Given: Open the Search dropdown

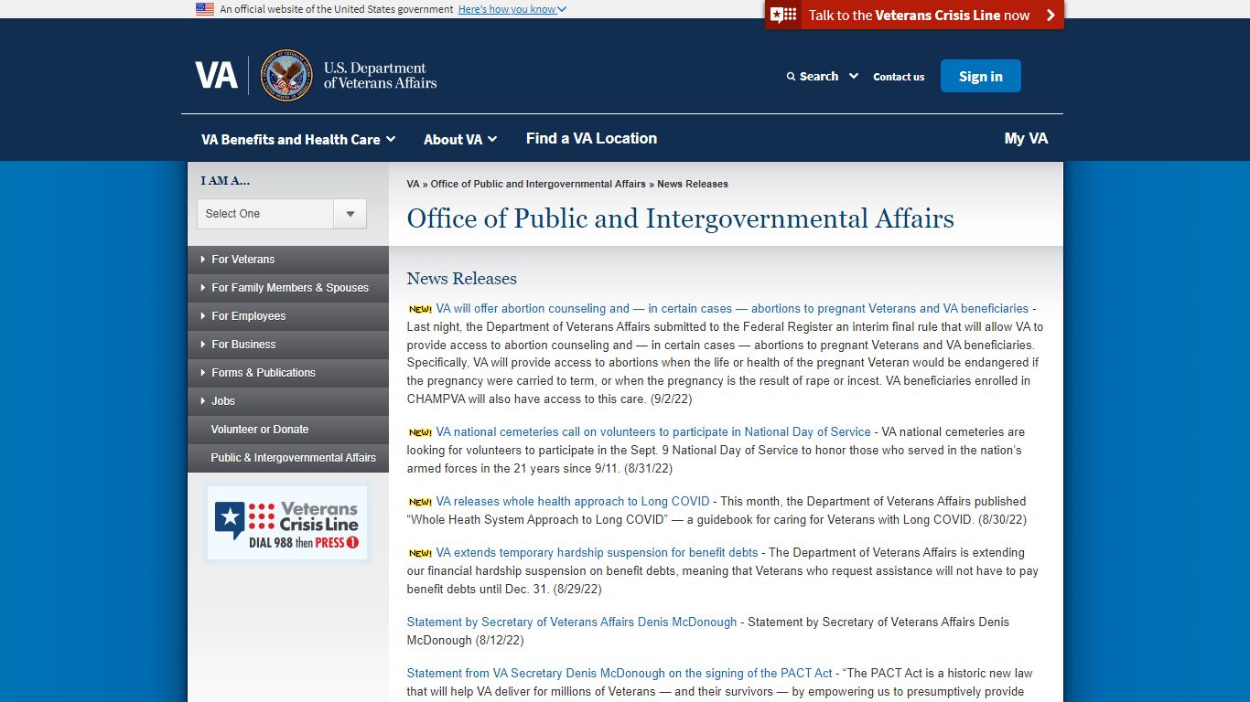Looking at the screenshot, I should coord(822,77).
